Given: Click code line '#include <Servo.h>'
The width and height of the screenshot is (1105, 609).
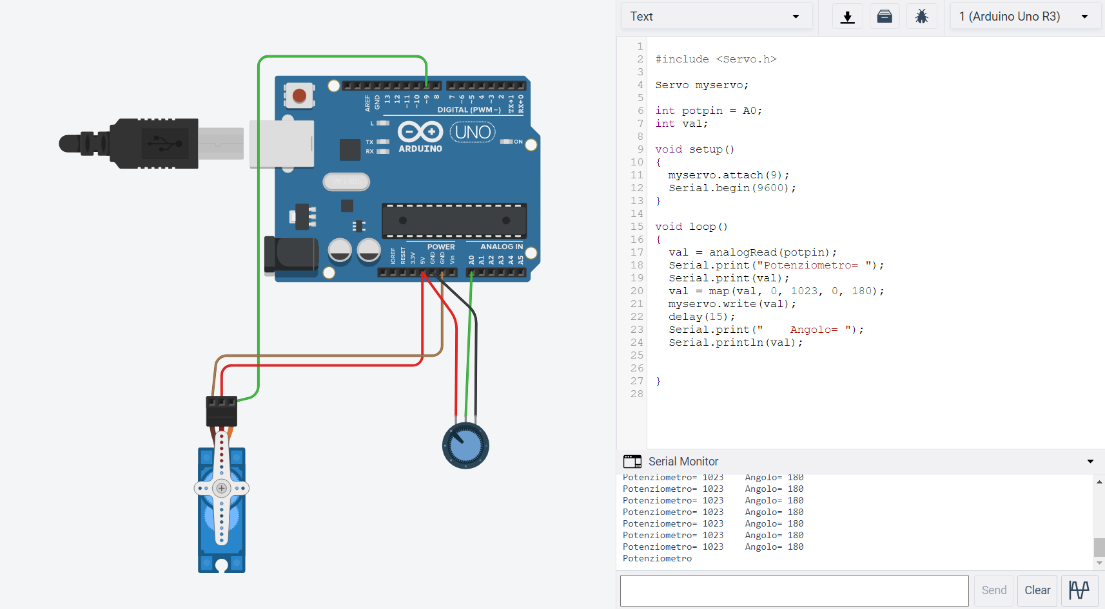Looking at the screenshot, I should coord(716,59).
